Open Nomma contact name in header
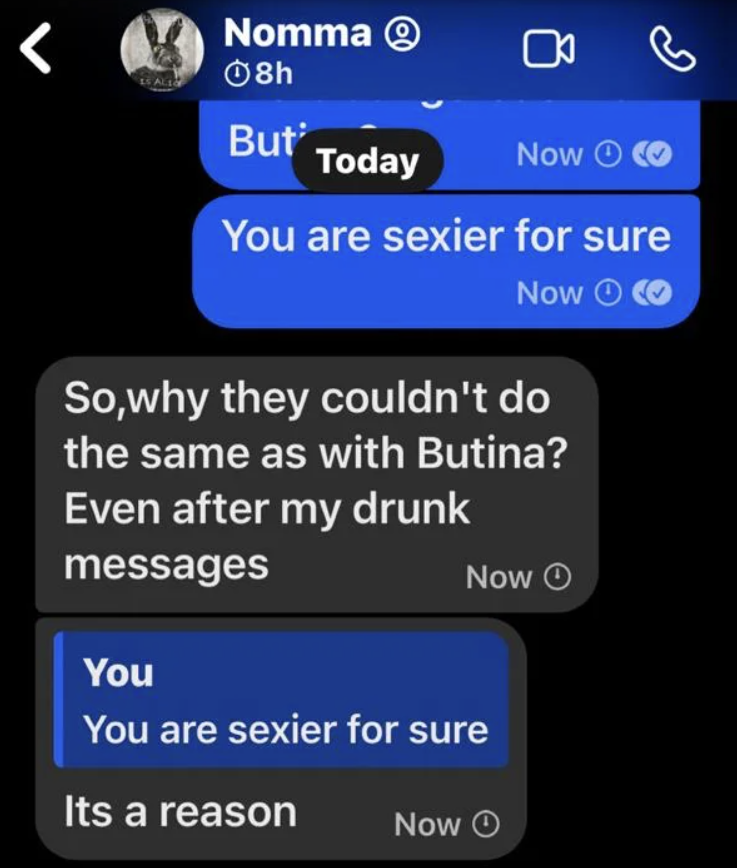This screenshot has width=737, height=868. 297,33
